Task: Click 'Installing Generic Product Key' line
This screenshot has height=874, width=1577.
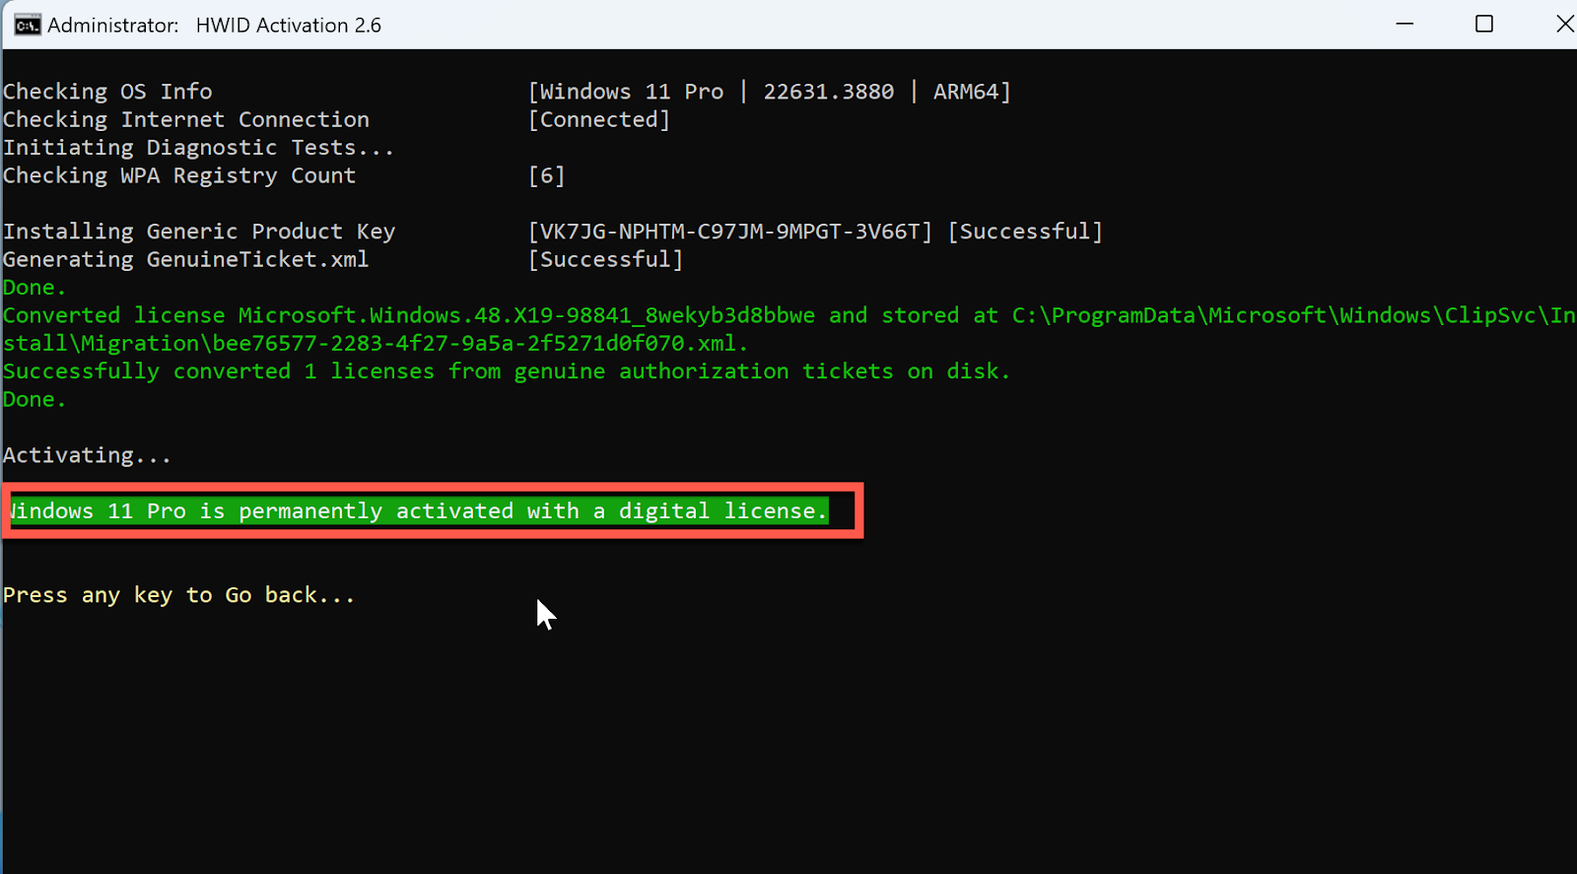Action: coord(199,232)
